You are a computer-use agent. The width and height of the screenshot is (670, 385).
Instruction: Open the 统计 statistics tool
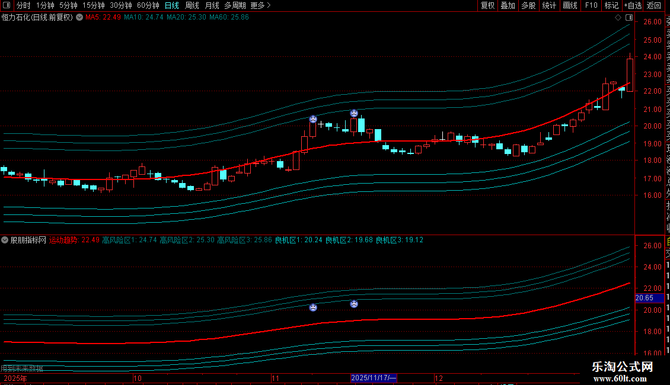[x=549, y=5]
